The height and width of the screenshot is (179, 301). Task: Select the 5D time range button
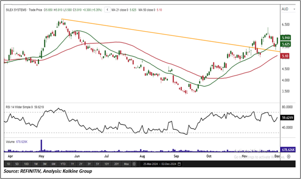[x=17, y=164]
